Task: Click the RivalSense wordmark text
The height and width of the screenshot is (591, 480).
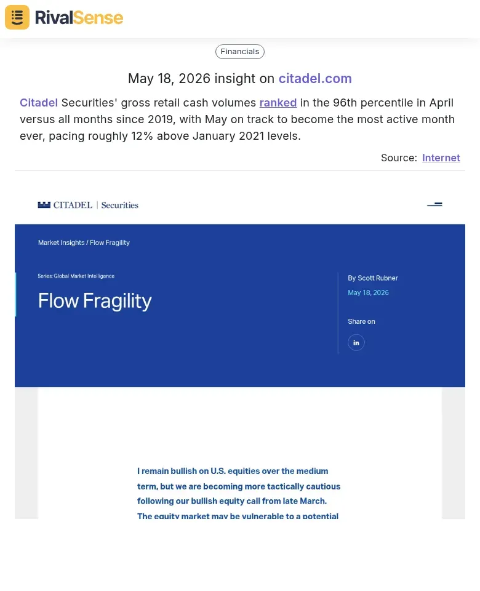Action: 79,18
